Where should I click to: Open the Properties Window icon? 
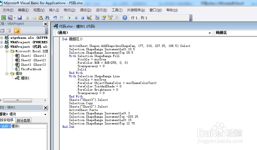tap(104, 18)
